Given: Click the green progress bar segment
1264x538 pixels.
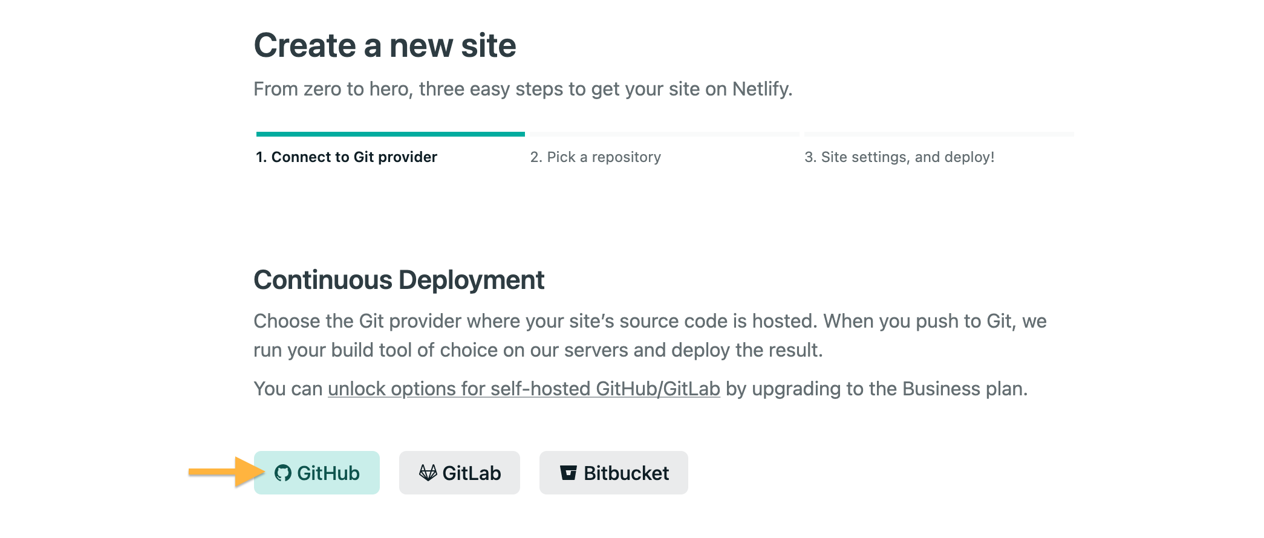Looking at the screenshot, I should [x=391, y=134].
